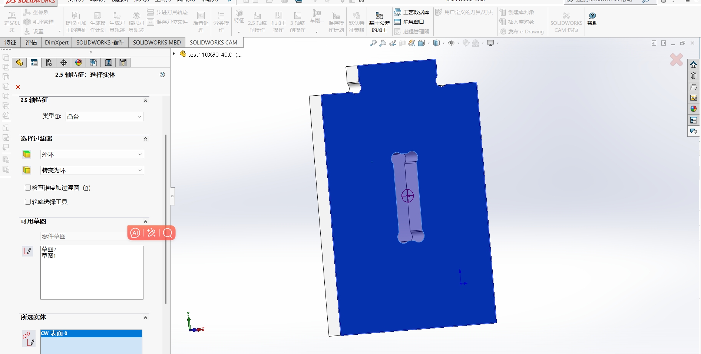
Task: Switch to the 特征 tab
Action: (10, 42)
